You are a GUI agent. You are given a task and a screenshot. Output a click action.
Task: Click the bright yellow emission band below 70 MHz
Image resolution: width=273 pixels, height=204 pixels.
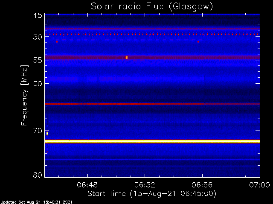(x=152, y=142)
